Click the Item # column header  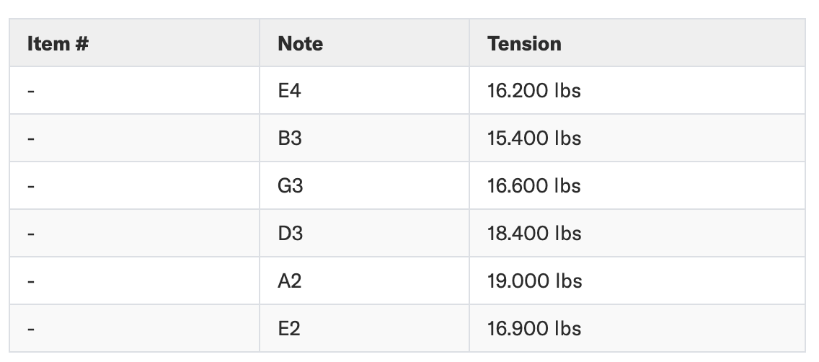(58, 43)
